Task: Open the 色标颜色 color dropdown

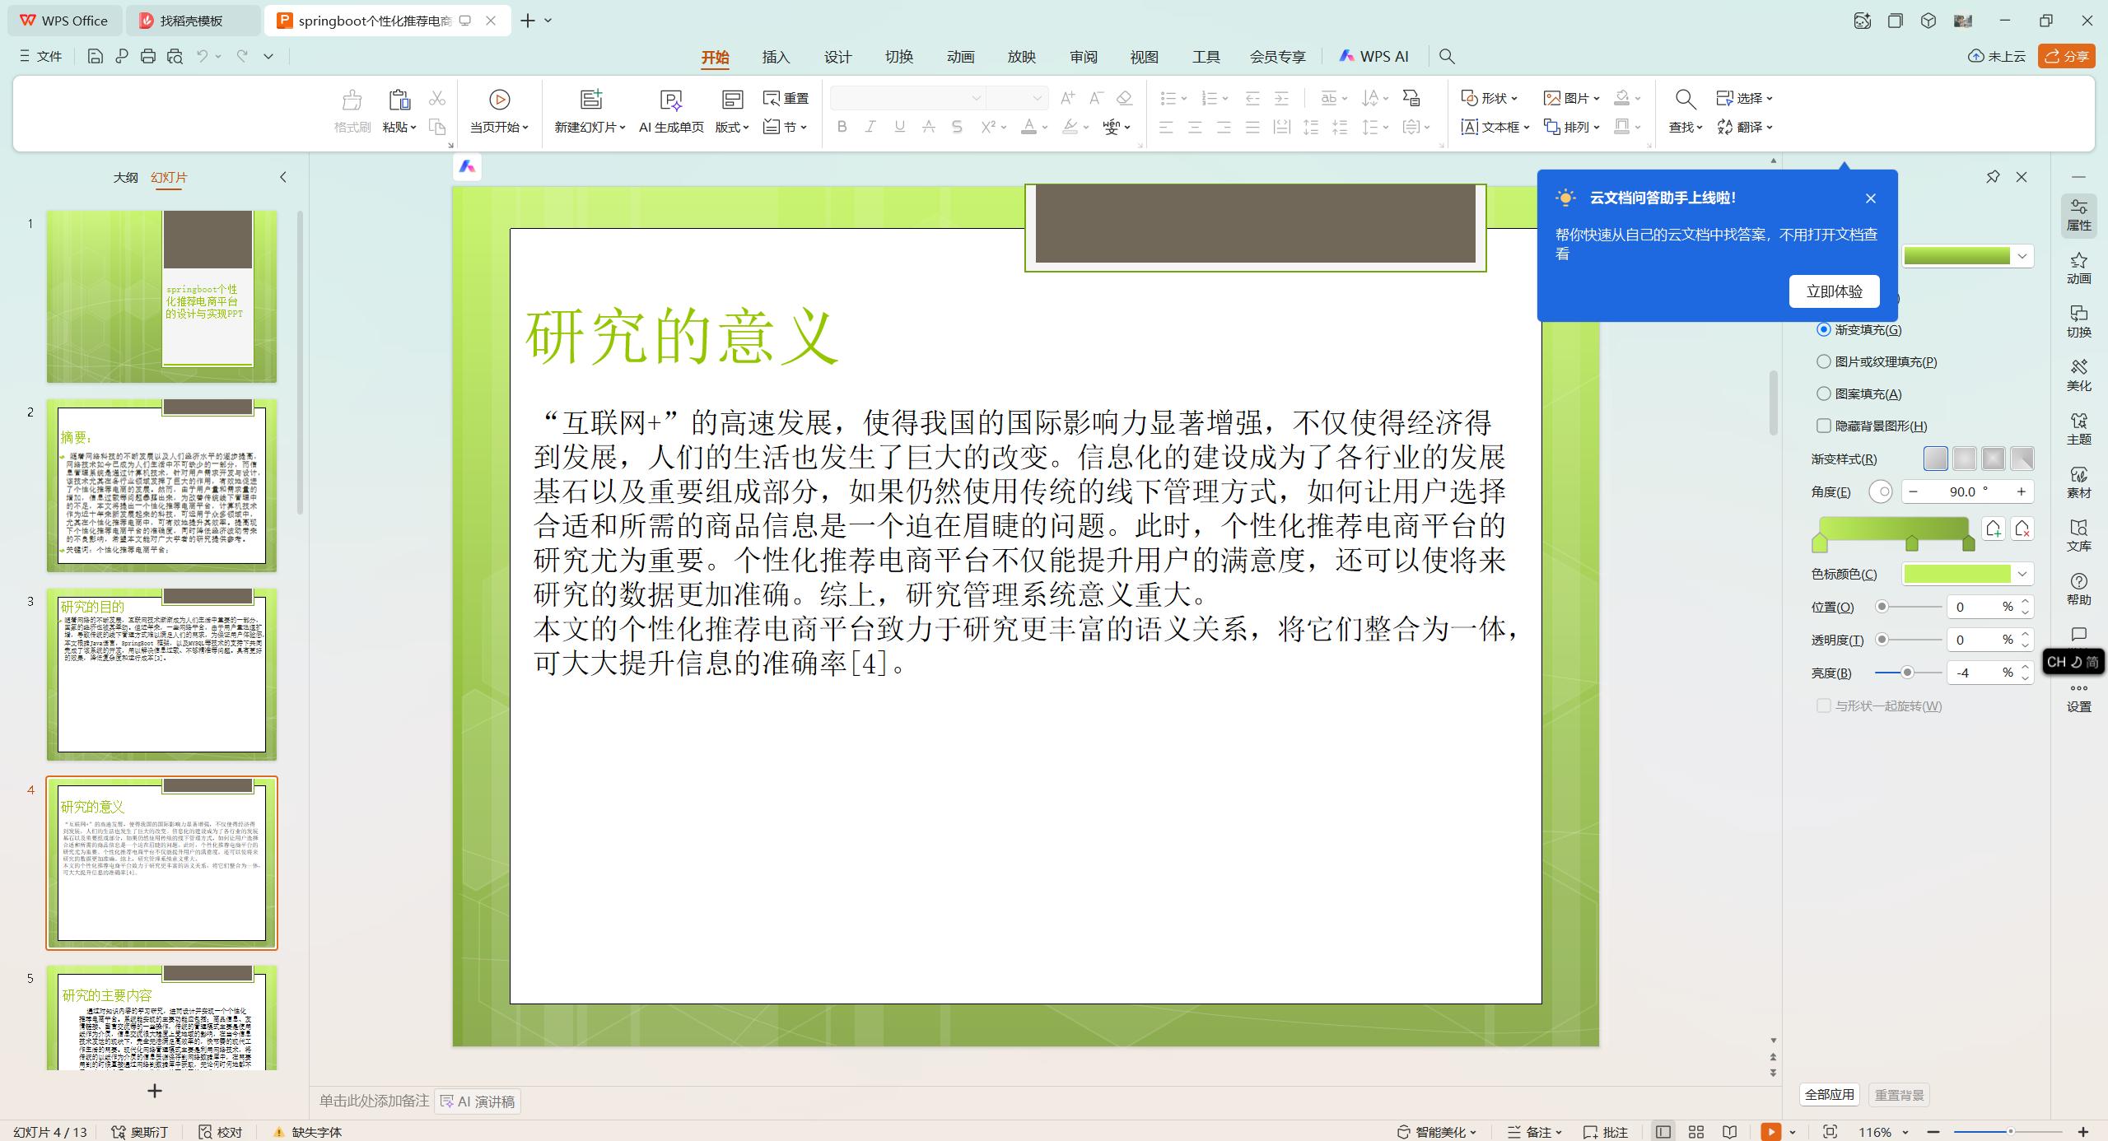Action: click(2022, 574)
